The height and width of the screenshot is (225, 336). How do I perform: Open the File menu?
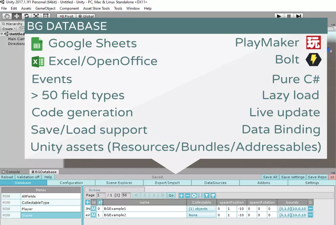[4, 8]
